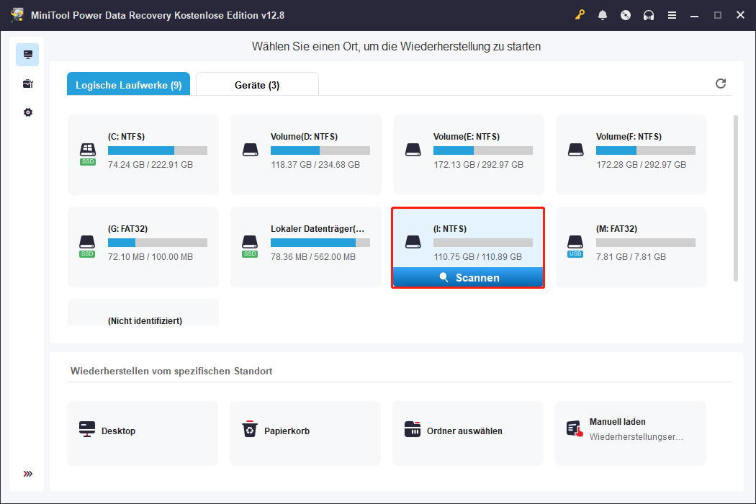The height and width of the screenshot is (504, 756).
Task: Open notifications via the bell icon
Action: 603,14
